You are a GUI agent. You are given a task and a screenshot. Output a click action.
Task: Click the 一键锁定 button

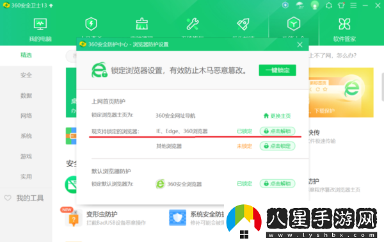[x=277, y=70]
